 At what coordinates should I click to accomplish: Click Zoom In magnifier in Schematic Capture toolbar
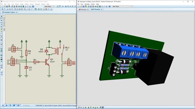(68, 6)
